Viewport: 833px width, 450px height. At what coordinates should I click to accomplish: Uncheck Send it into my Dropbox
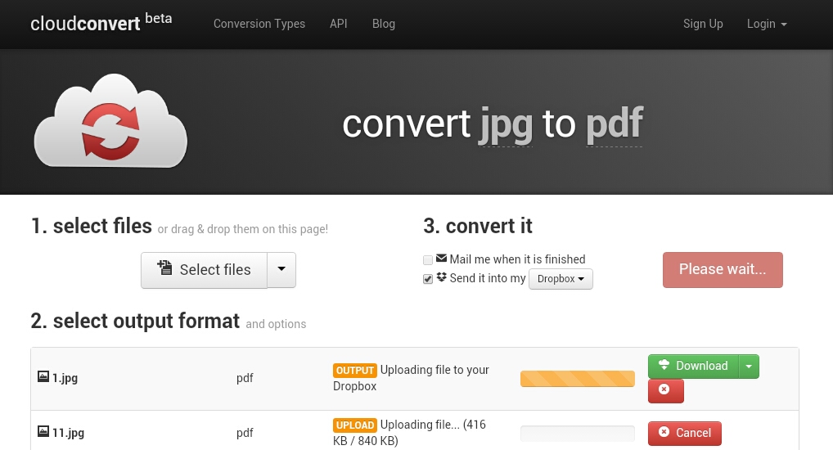(428, 279)
